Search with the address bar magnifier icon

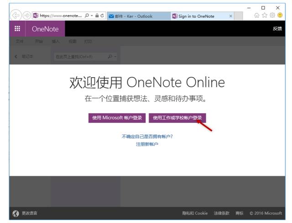coord(87,16)
